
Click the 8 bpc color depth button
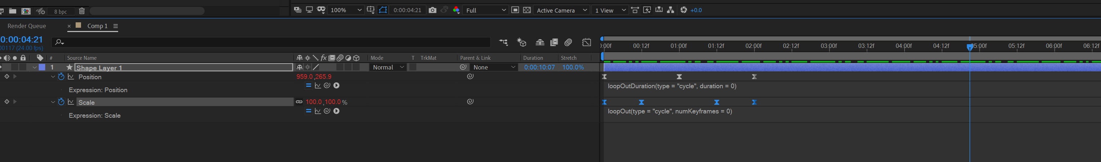click(x=60, y=12)
